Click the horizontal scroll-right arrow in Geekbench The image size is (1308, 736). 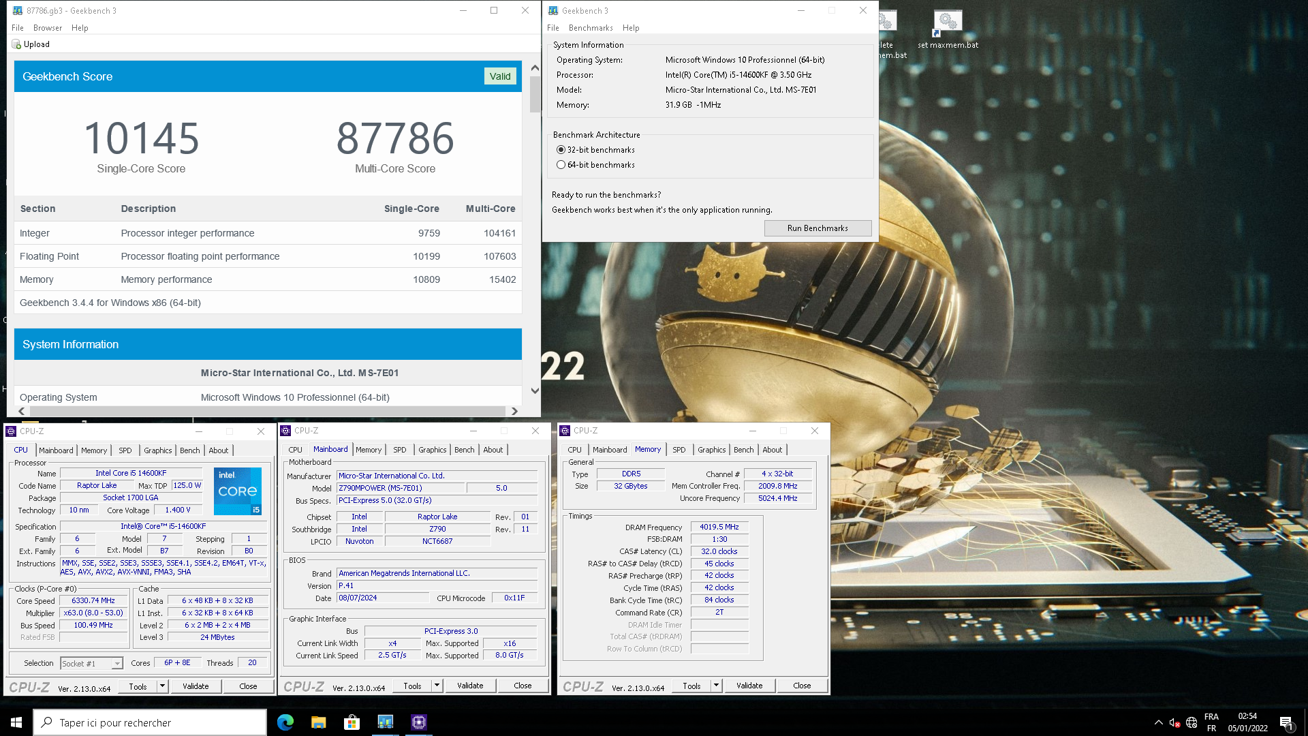[514, 411]
